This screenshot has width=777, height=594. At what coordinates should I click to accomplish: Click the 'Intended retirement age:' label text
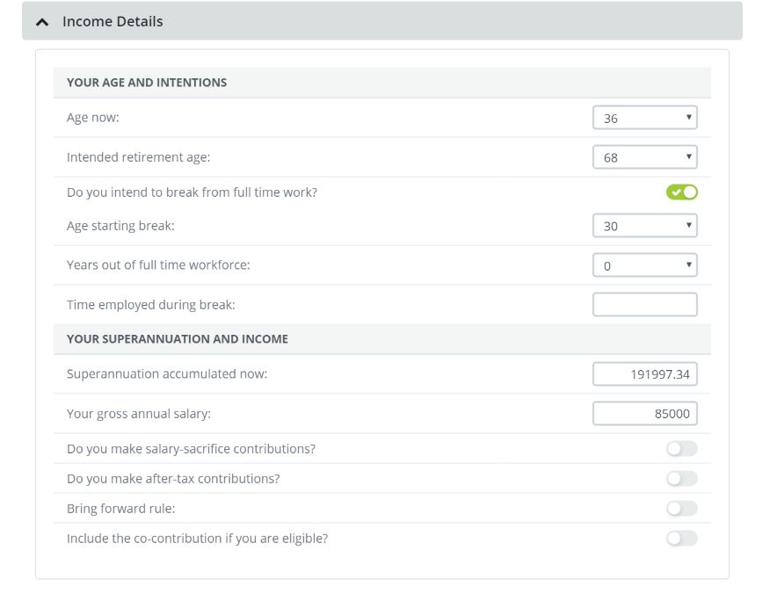[x=139, y=158]
